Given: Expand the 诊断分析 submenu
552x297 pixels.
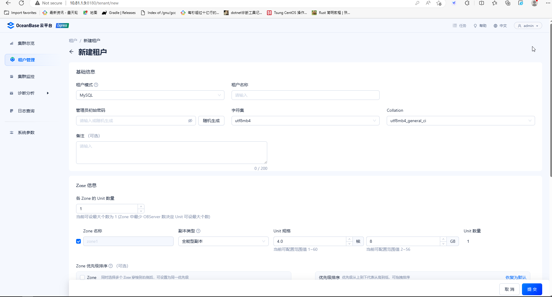Looking at the screenshot, I should [x=48, y=93].
